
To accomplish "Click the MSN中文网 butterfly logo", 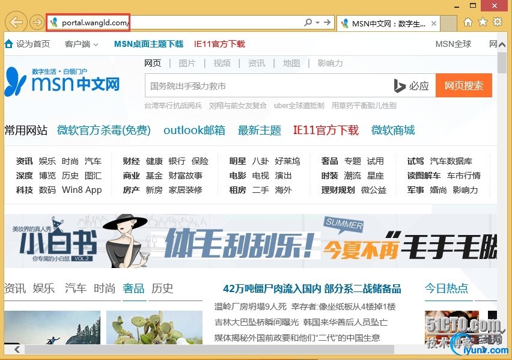I will tap(62, 82).
